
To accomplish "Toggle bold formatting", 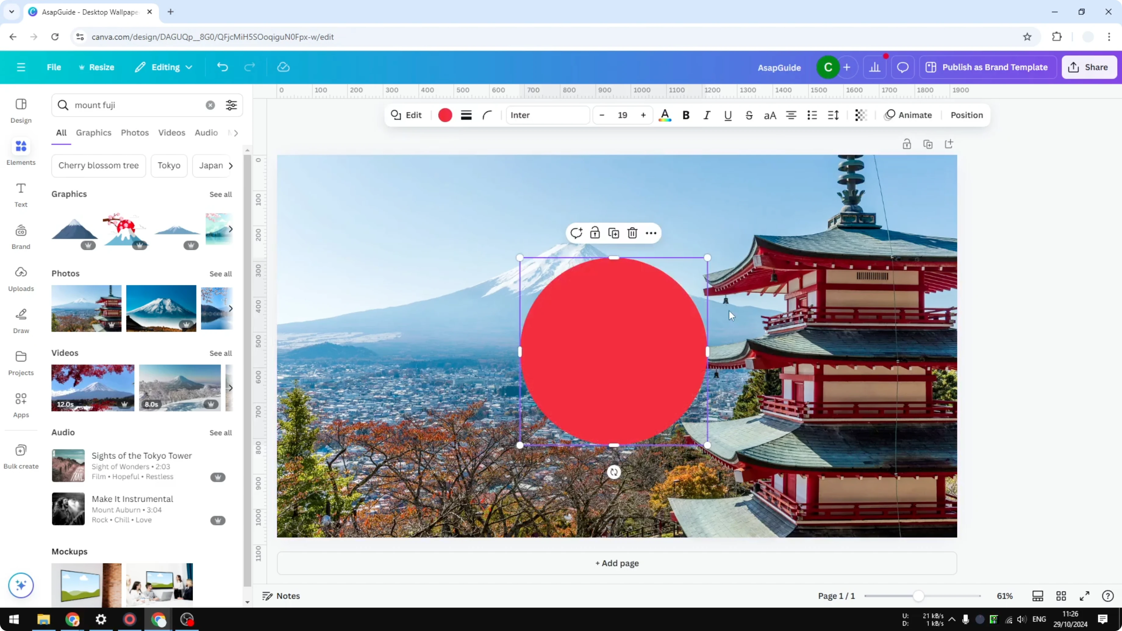I will pos(686,115).
